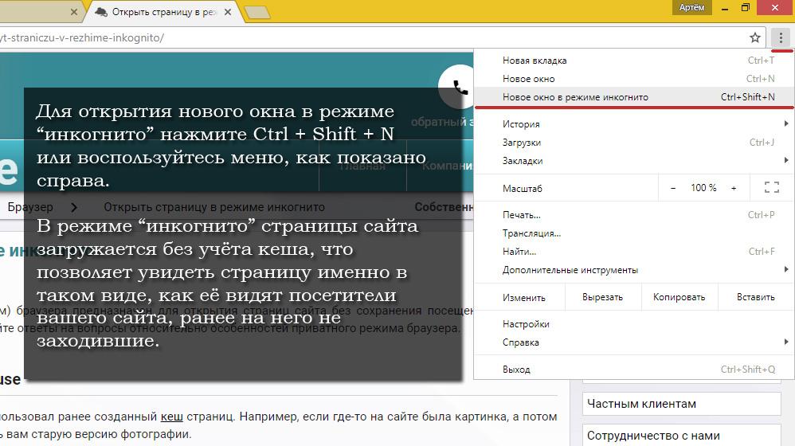Click 'Копировать' in the edit row
This screenshot has height=446, width=795.
click(x=679, y=297)
